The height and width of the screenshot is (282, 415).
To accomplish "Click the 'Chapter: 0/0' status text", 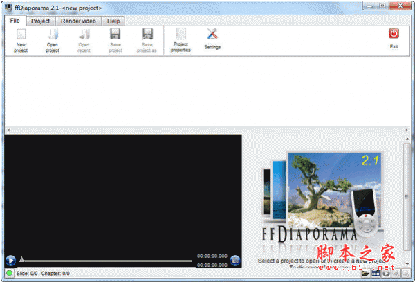I will coord(55,273).
